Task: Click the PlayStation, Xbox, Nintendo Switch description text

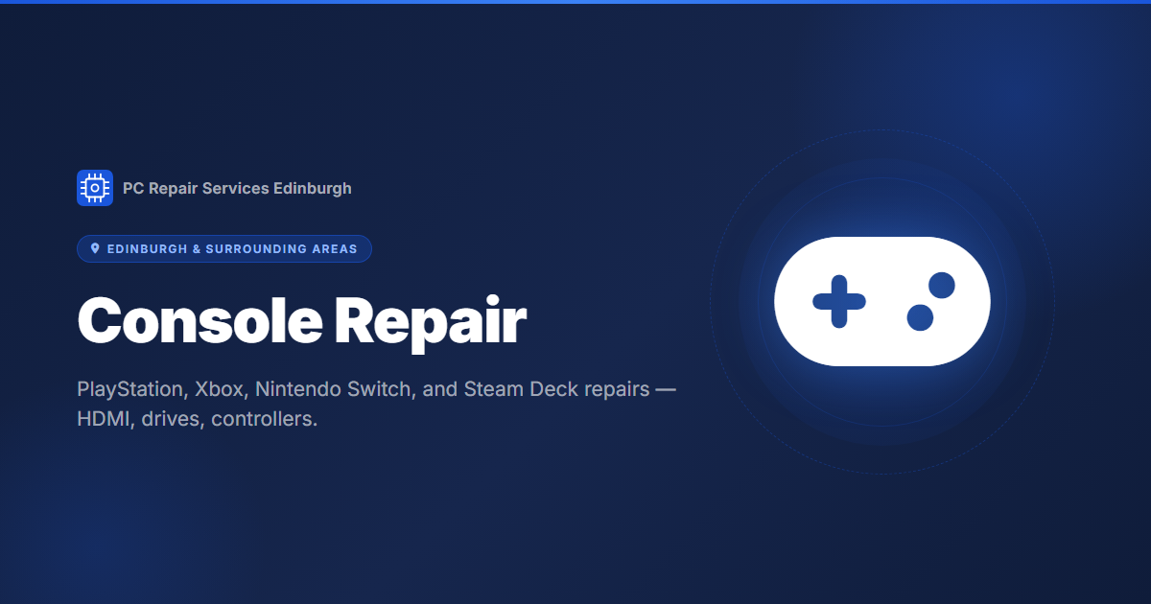Action: [x=377, y=405]
